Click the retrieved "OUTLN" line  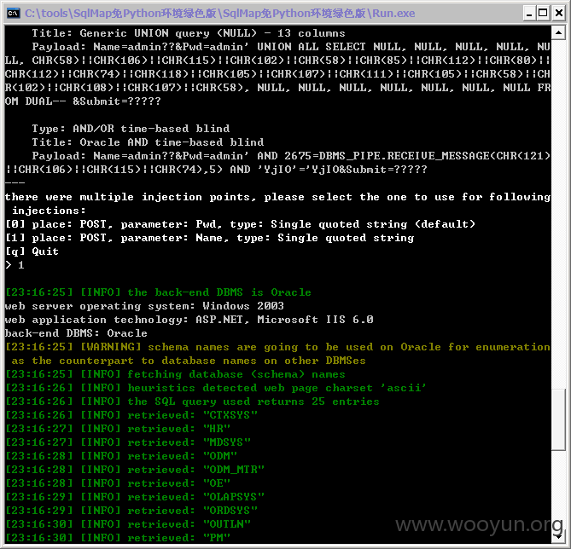128,524
